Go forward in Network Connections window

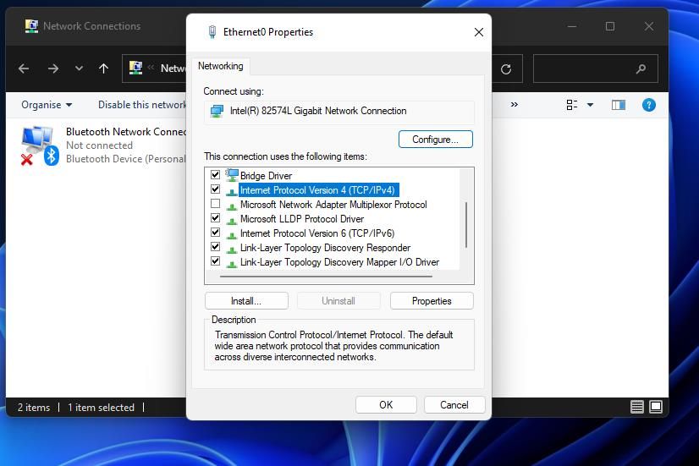click(53, 69)
